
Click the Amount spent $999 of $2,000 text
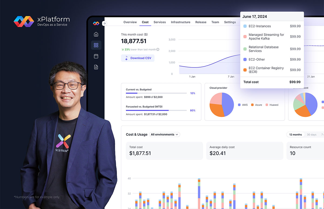click(x=144, y=97)
